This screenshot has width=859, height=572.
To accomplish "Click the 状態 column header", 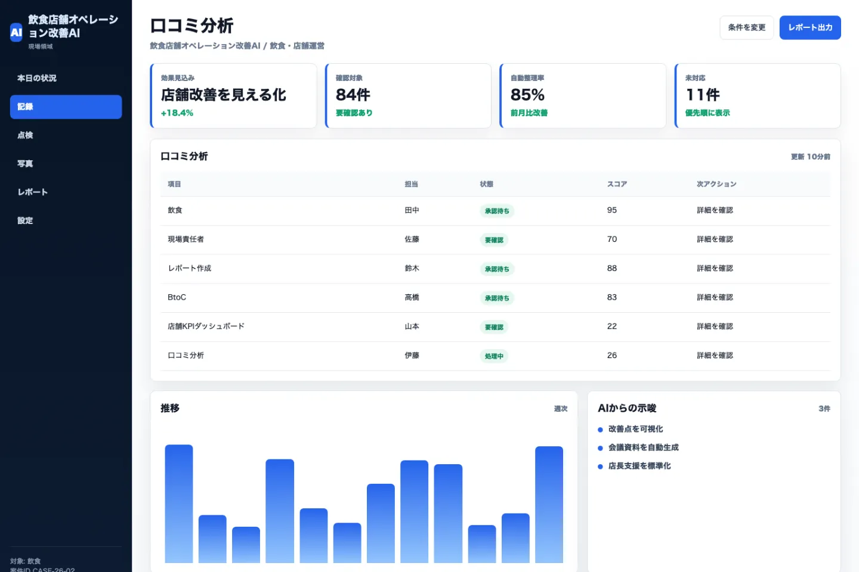I will (486, 184).
